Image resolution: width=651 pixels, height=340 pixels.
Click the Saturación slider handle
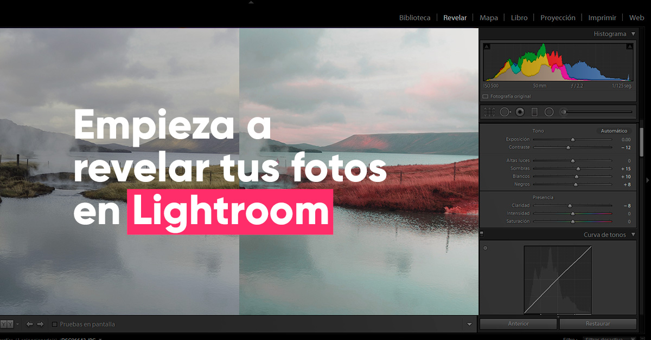(572, 221)
